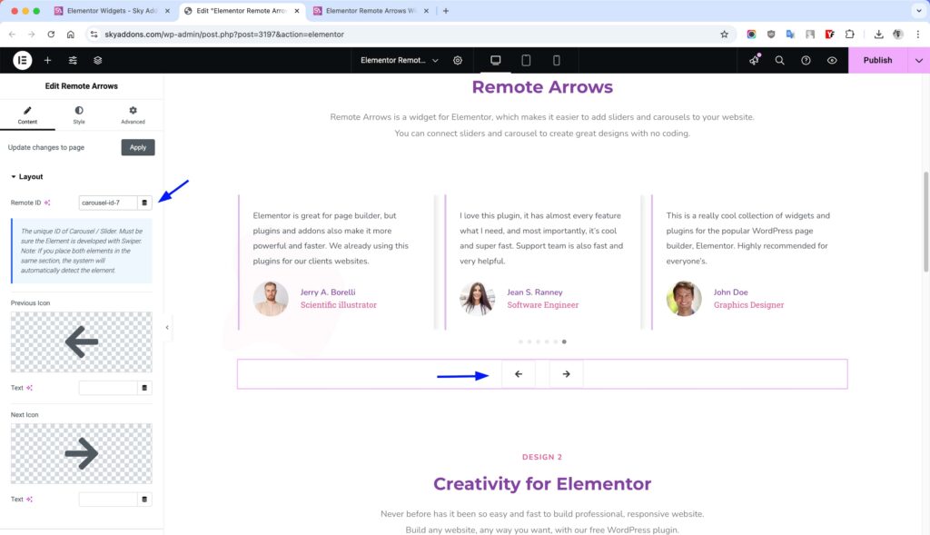Open dynamic tags for Previous Icon text
Image resolution: width=930 pixels, height=535 pixels.
(144, 388)
